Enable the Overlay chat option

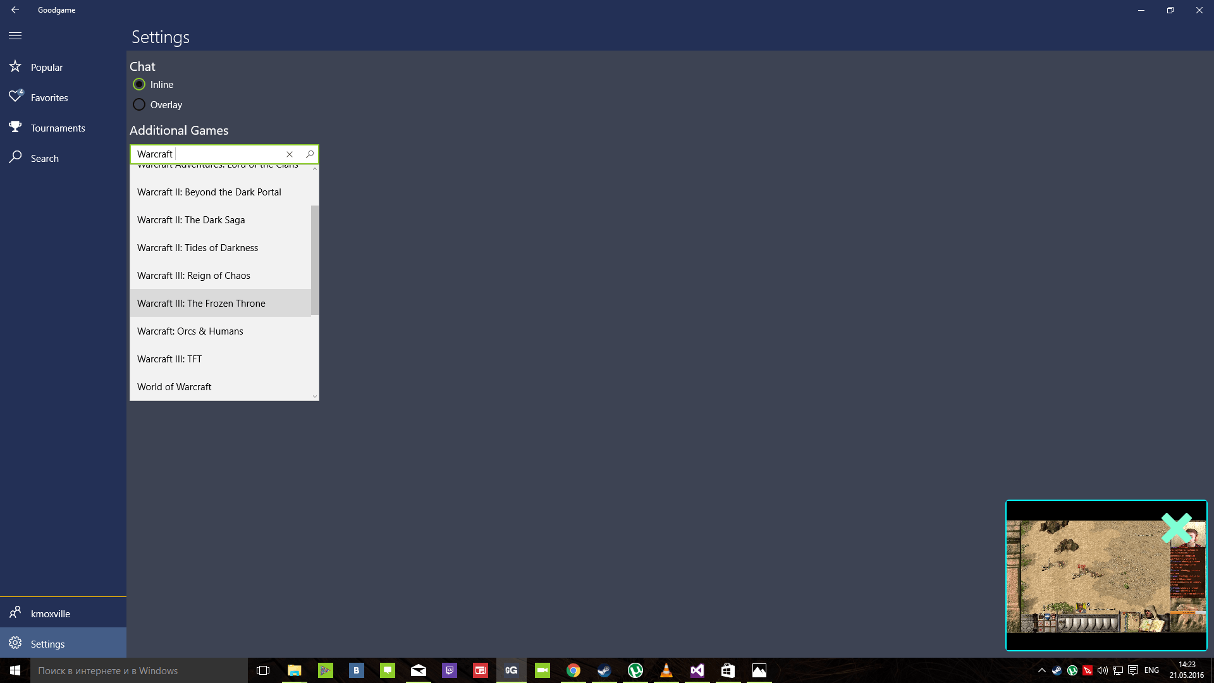[x=139, y=104]
